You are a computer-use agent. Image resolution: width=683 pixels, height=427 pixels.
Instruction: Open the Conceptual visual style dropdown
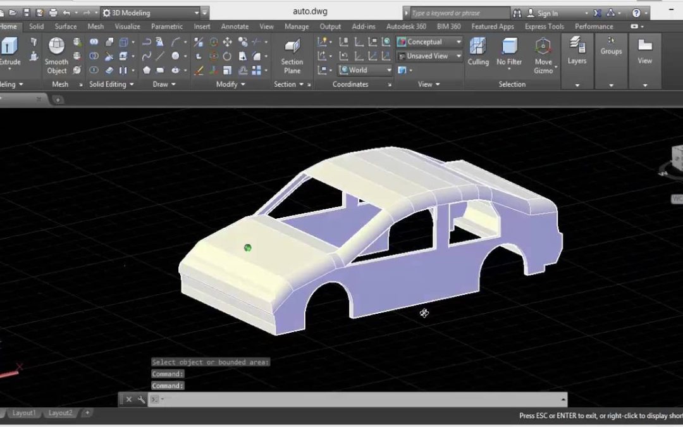click(429, 42)
